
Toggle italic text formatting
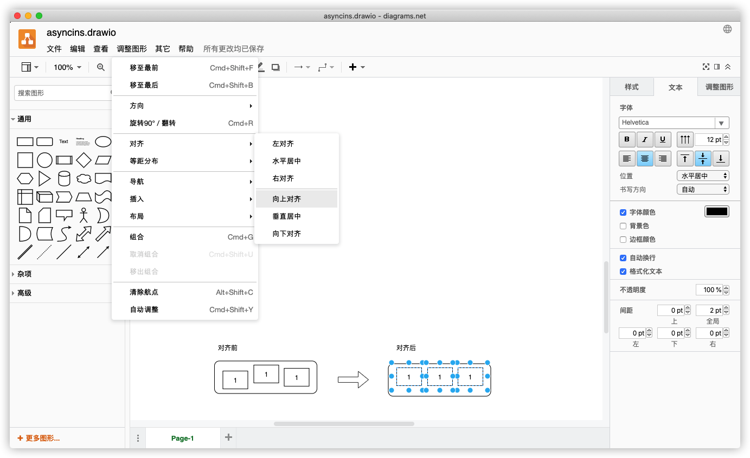pyautogui.click(x=645, y=140)
